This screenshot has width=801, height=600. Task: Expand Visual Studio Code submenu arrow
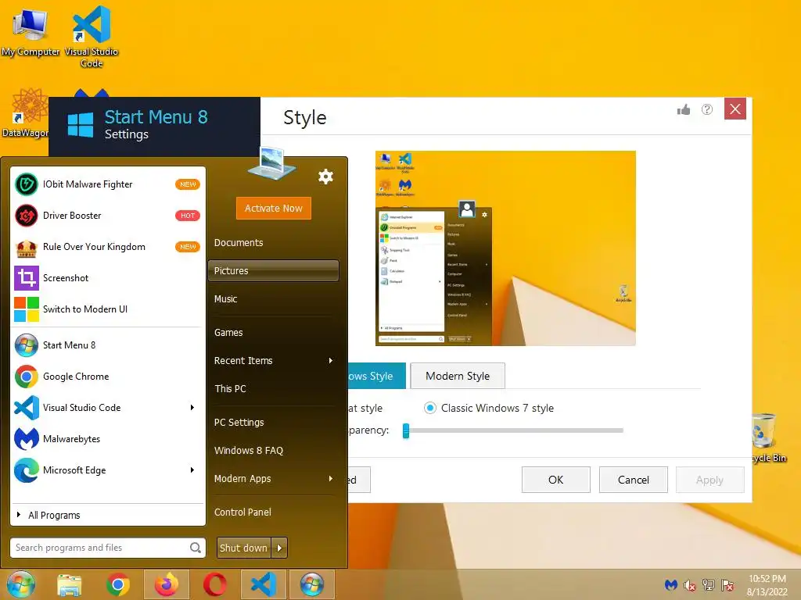[x=192, y=407]
